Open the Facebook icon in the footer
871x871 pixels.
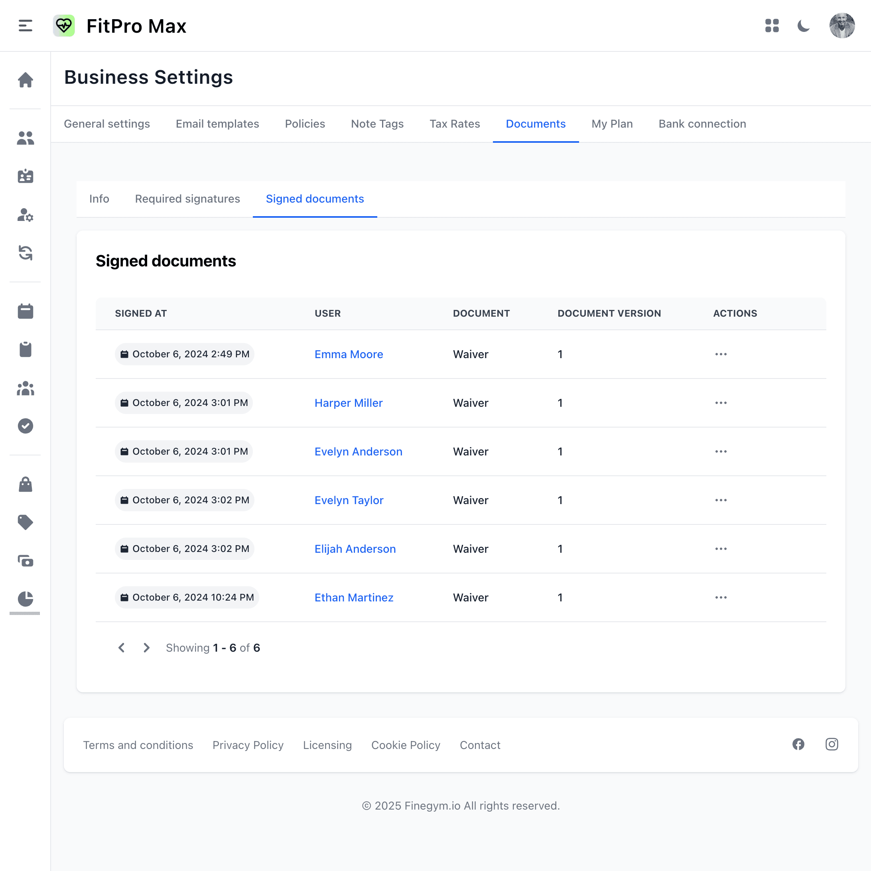click(798, 744)
